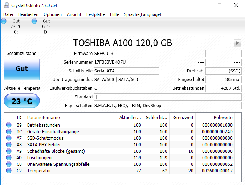Open the Ansicht menu
This screenshot has width=245, height=185.
tap(74, 14)
